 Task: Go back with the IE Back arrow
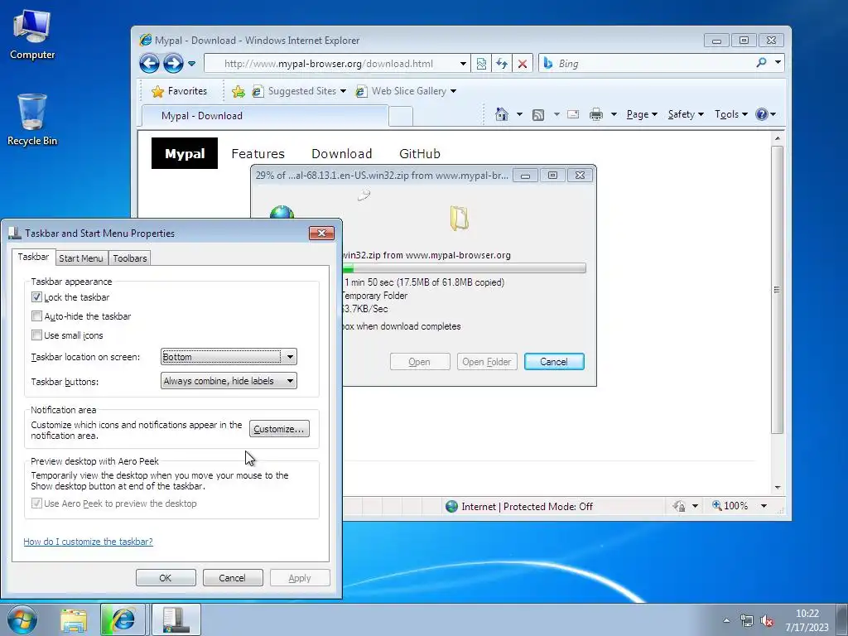point(149,63)
